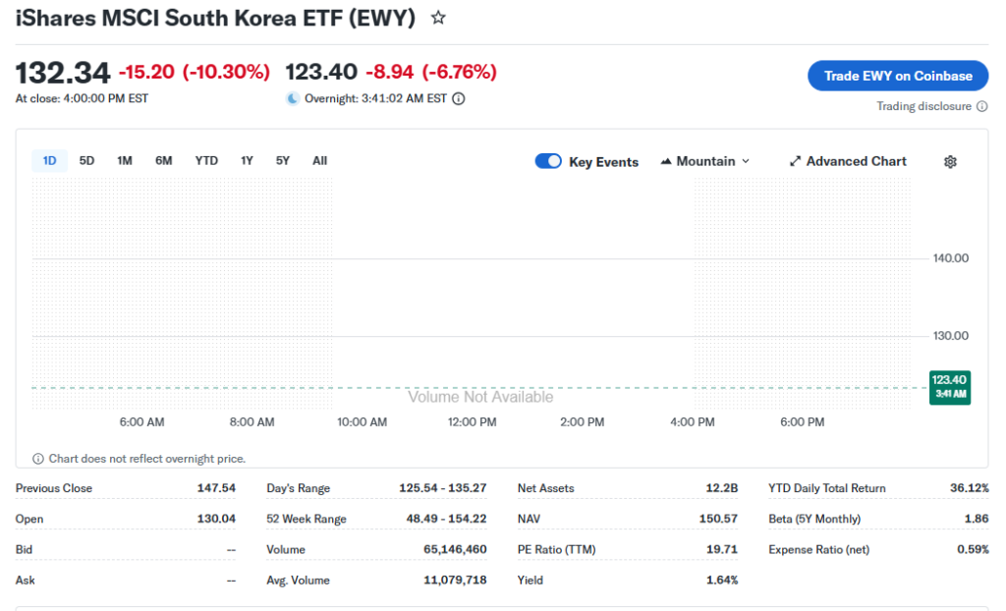Click the Trading disclosure info icon
Image resolution: width=1006 pixels, height=611 pixels.
coord(982,106)
